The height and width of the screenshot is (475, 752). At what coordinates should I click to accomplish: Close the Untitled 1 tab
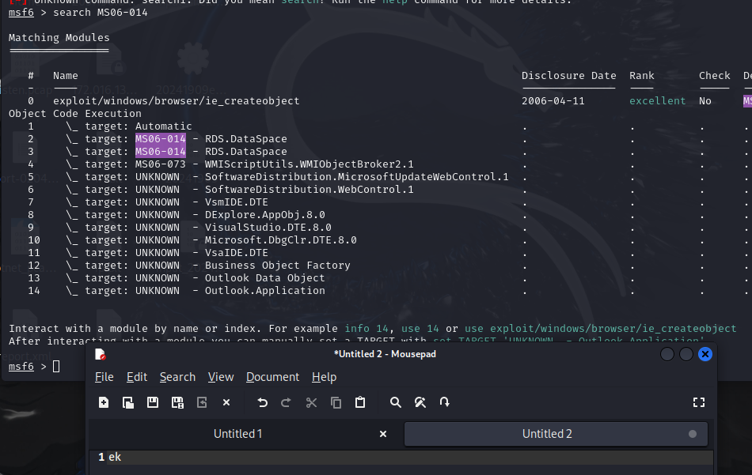click(382, 434)
